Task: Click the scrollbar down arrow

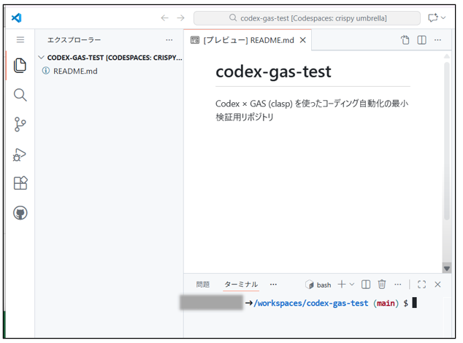Action: pos(447,269)
